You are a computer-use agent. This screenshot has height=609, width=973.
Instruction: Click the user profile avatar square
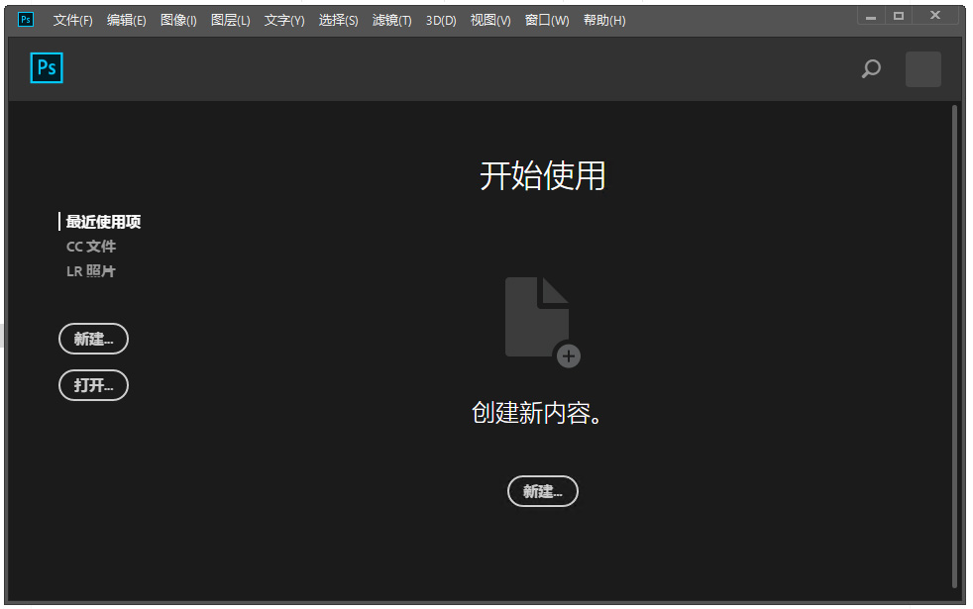pos(922,69)
